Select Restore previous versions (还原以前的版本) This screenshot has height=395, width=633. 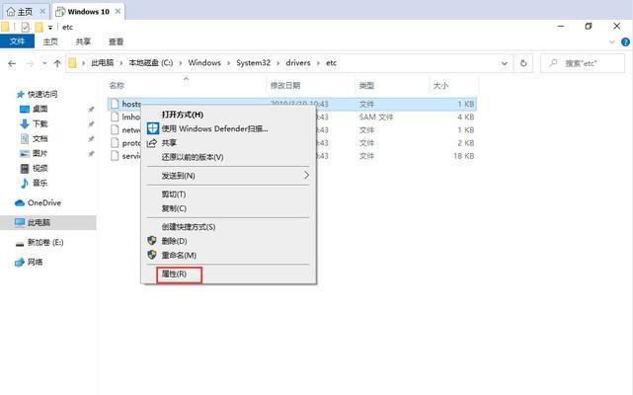pos(193,157)
